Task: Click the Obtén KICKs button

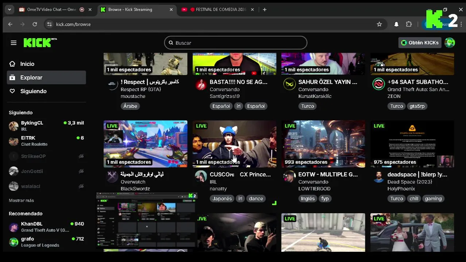Action: coord(420,43)
